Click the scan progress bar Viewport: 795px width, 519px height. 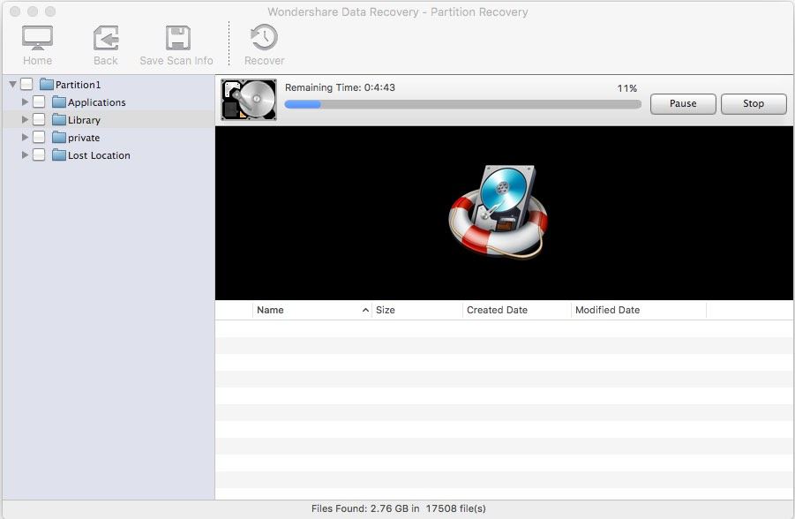pyautogui.click(x=462, y=104)
